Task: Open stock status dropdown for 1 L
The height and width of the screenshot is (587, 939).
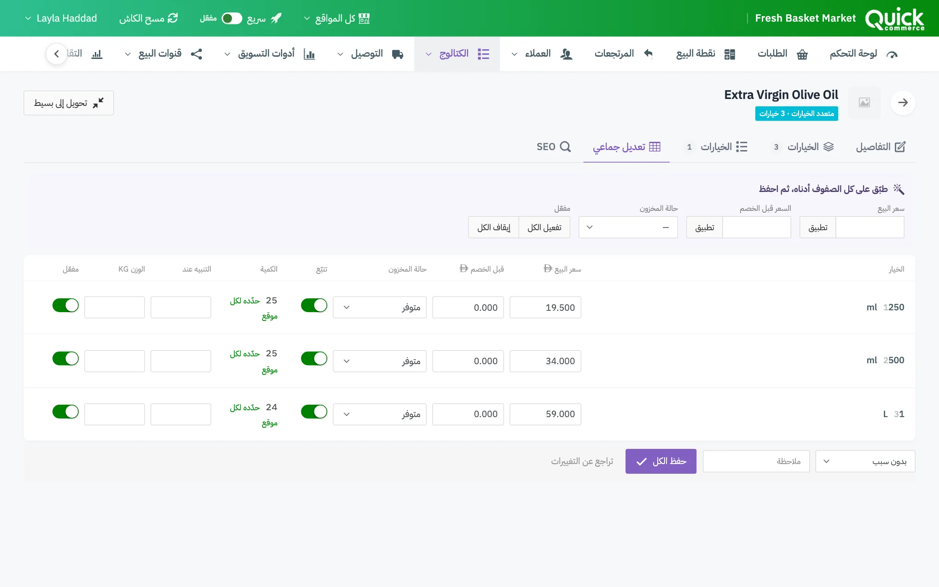Action: click(x=380, y=414)
